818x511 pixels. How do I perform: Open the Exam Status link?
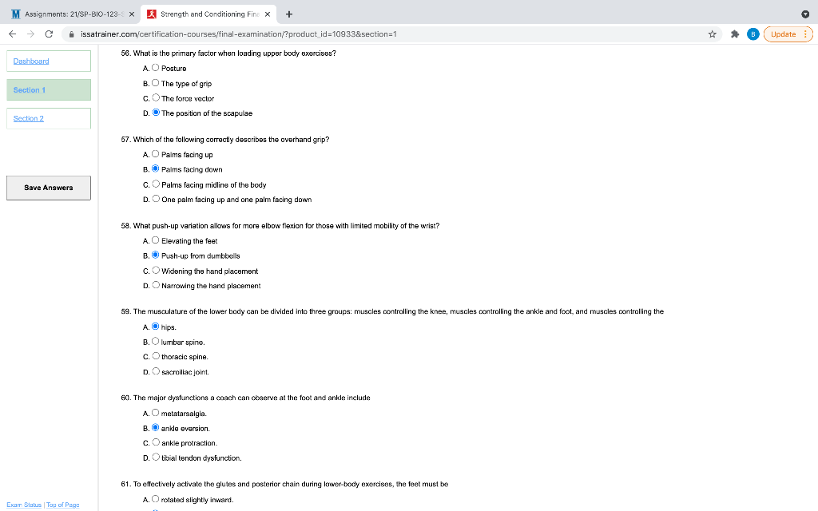click(x=24, y=505)
